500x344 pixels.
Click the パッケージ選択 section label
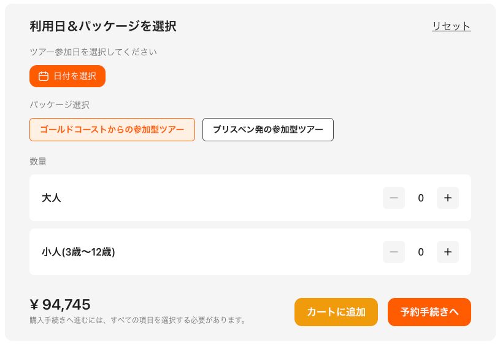[x=60, y=104]
